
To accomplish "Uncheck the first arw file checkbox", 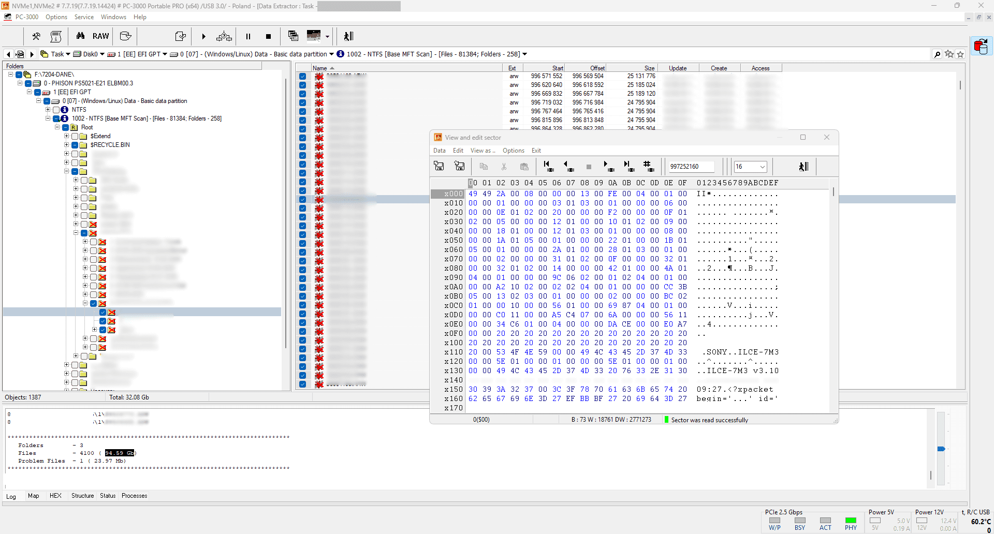I will [x=302, y=77].
